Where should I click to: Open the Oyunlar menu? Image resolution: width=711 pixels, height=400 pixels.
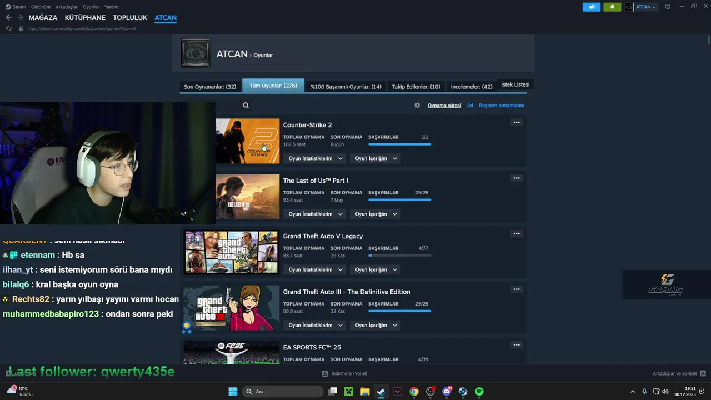[91, 7]
